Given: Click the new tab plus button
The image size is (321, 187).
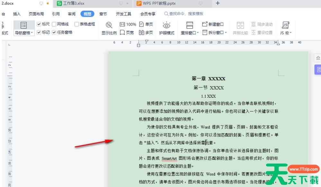Looking at the screenshot, I should (218, 4).
